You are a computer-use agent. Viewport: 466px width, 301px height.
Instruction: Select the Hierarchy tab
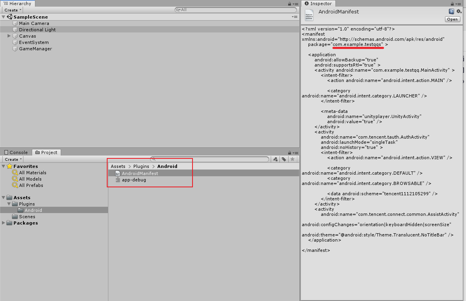pos(17,4)
